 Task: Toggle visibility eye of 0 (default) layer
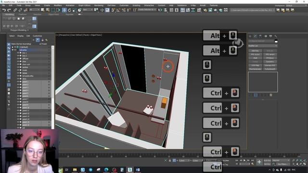coord(15,47)
